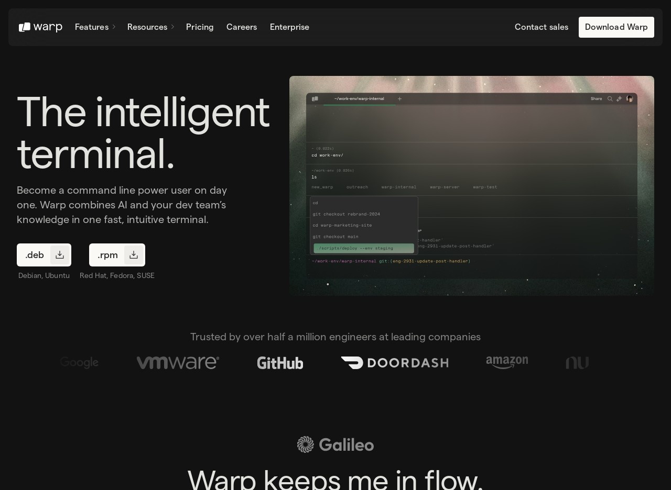Click the AI sparkle icon in the terminal demo
Screen dimensions: 671x490
(x=619, y=99)
